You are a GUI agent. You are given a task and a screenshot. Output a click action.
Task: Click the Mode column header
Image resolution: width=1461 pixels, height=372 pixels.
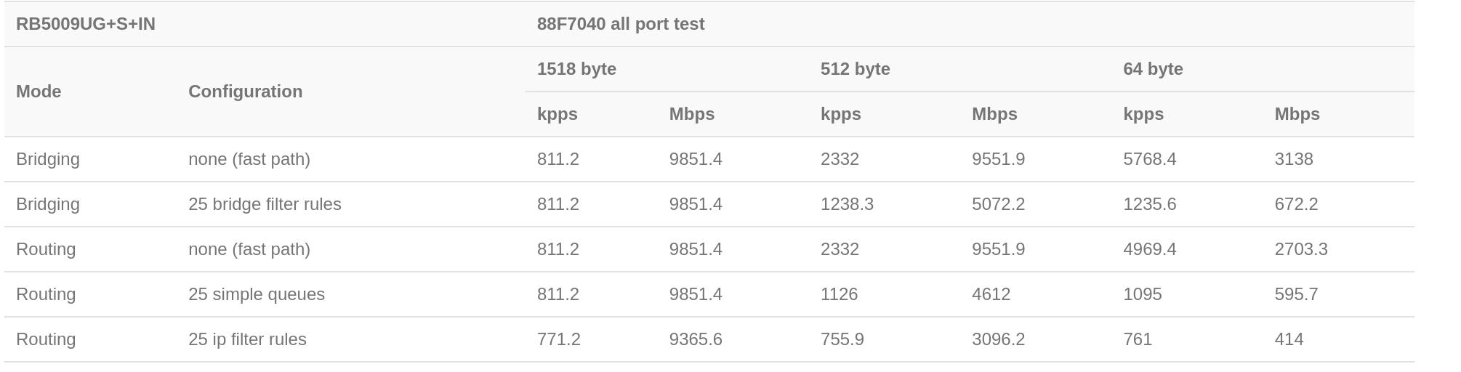click(39, 92)
